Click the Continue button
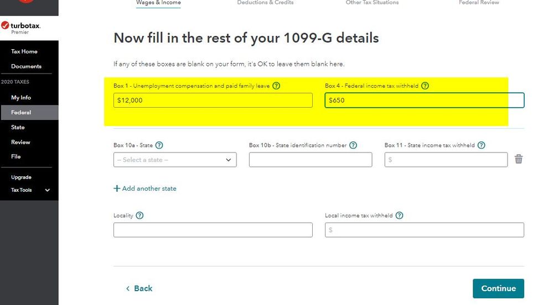Screen dimensions: 553x305 click(498, 288)
